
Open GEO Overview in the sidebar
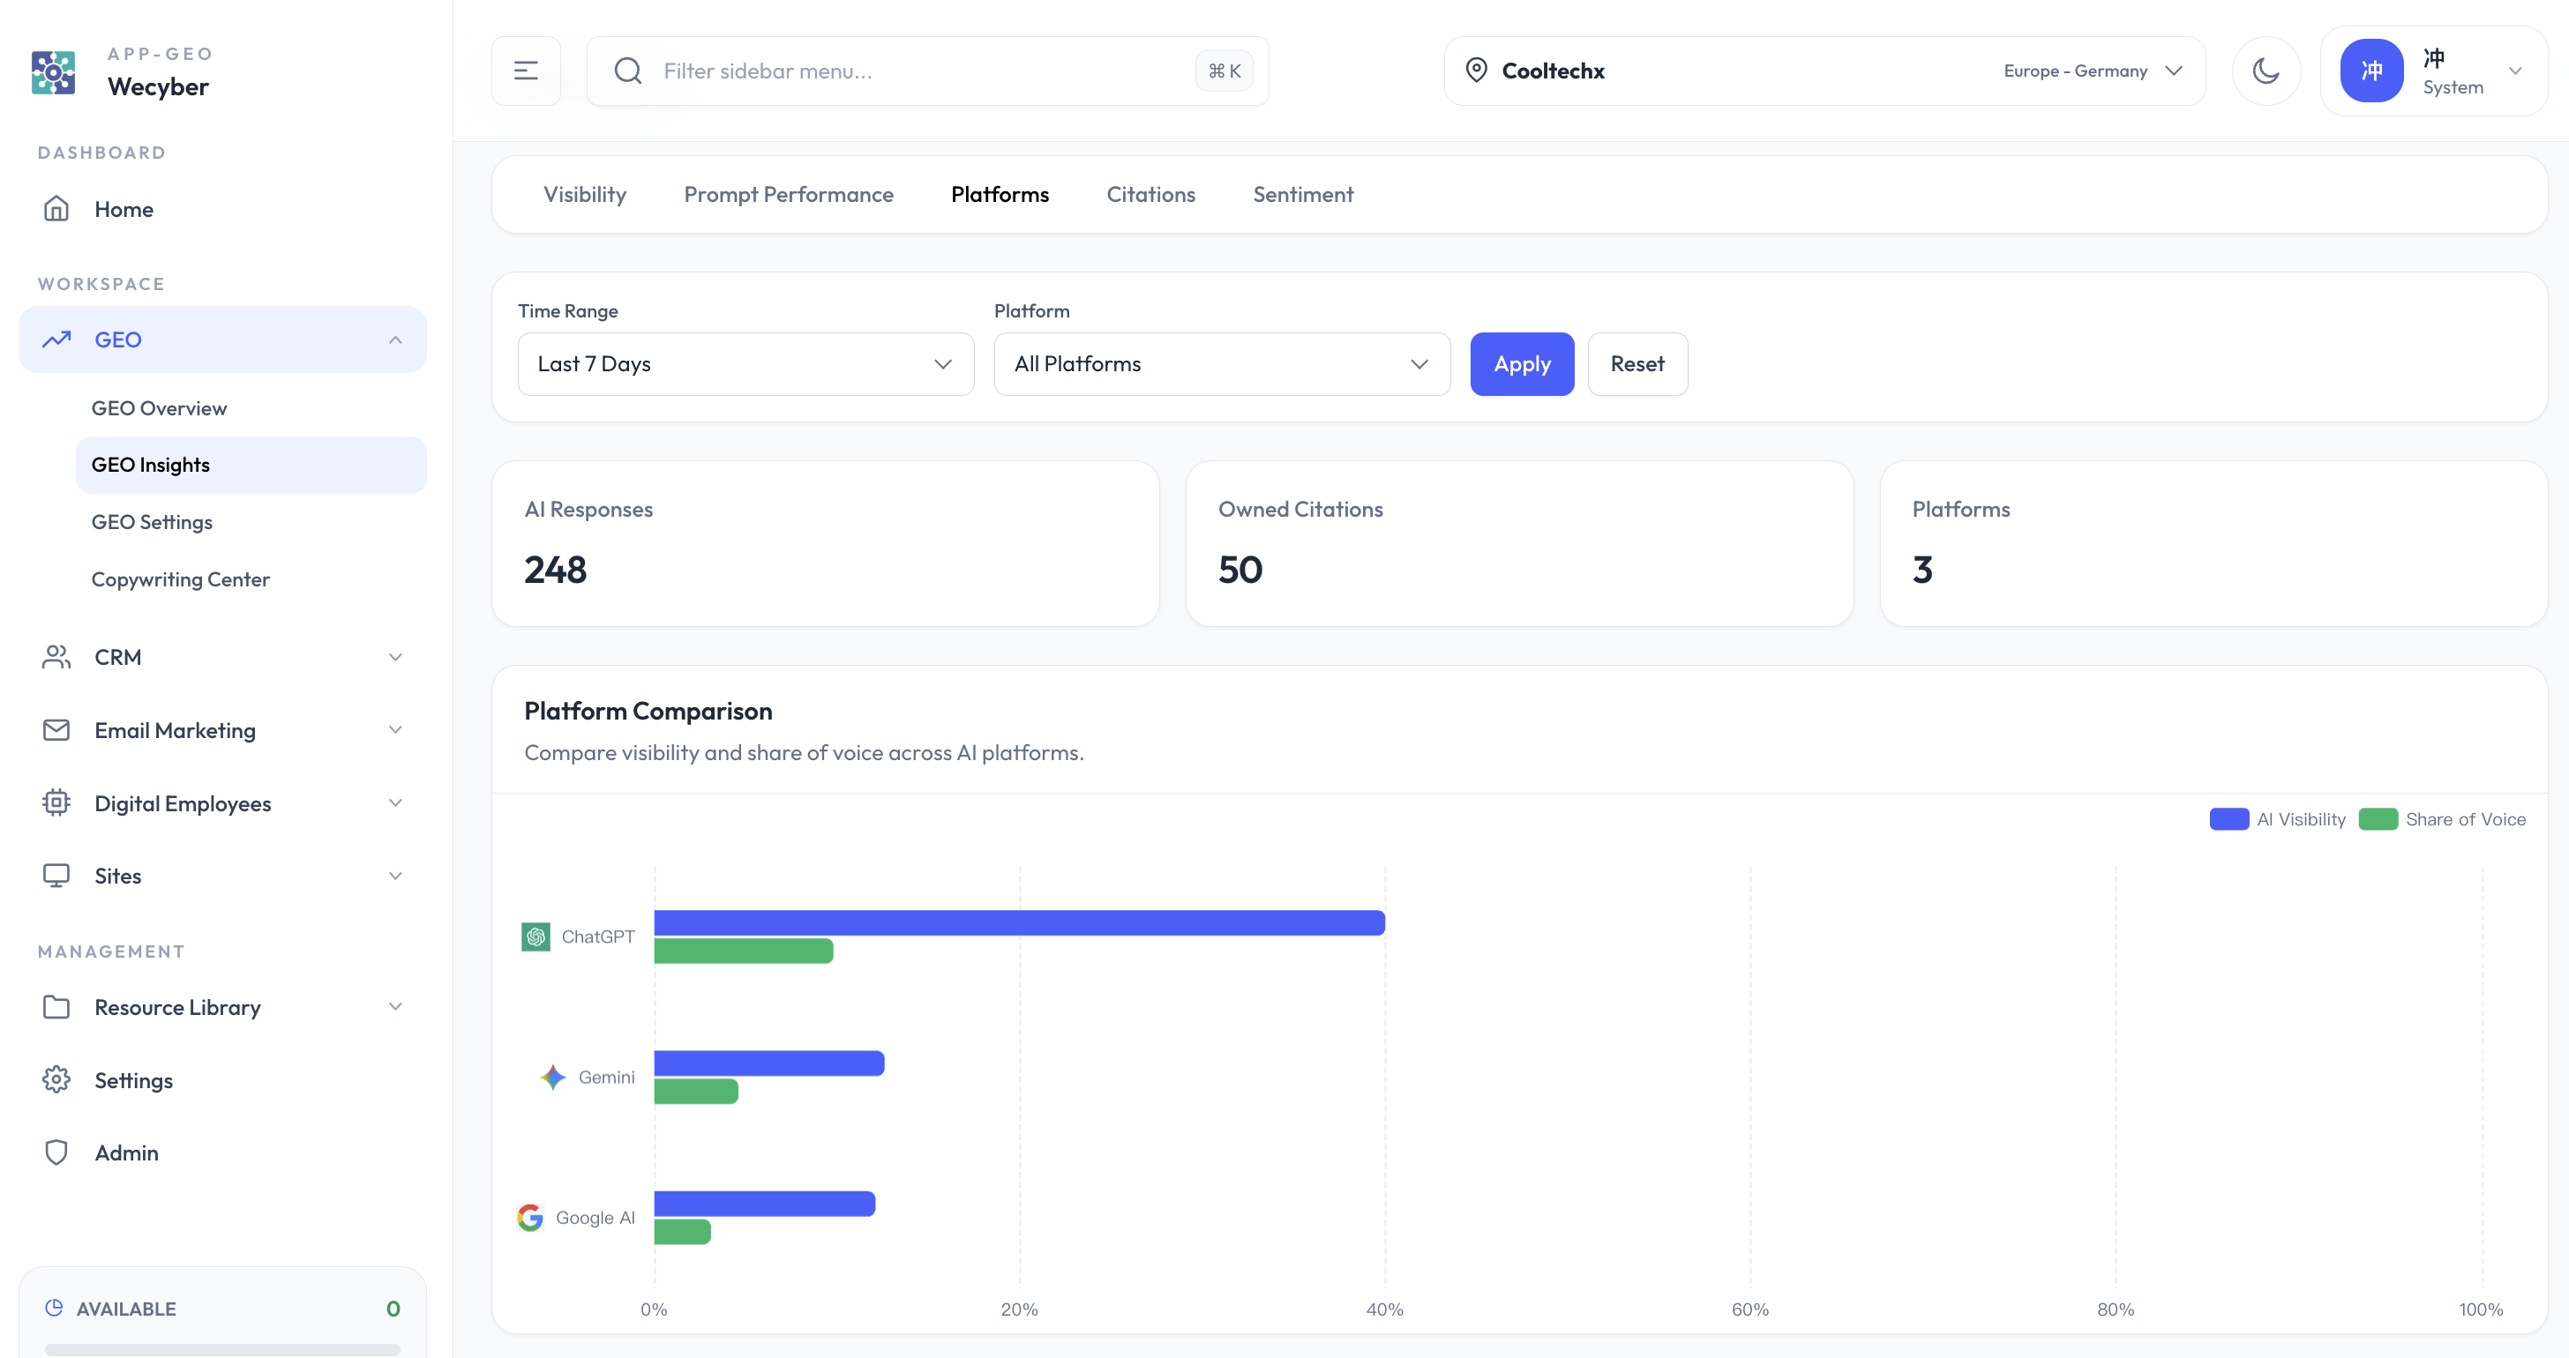pos(251,407)
